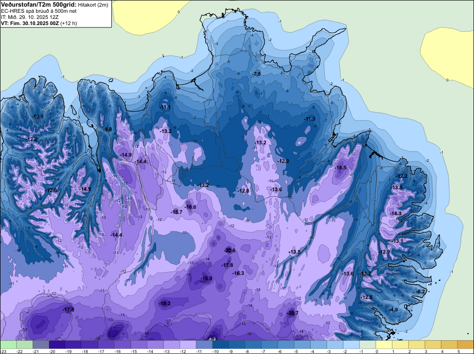The image size is (474, 354).
Task: Click the -12.9 temperature label
Action: pyautogui.click(x=384, y=252)
